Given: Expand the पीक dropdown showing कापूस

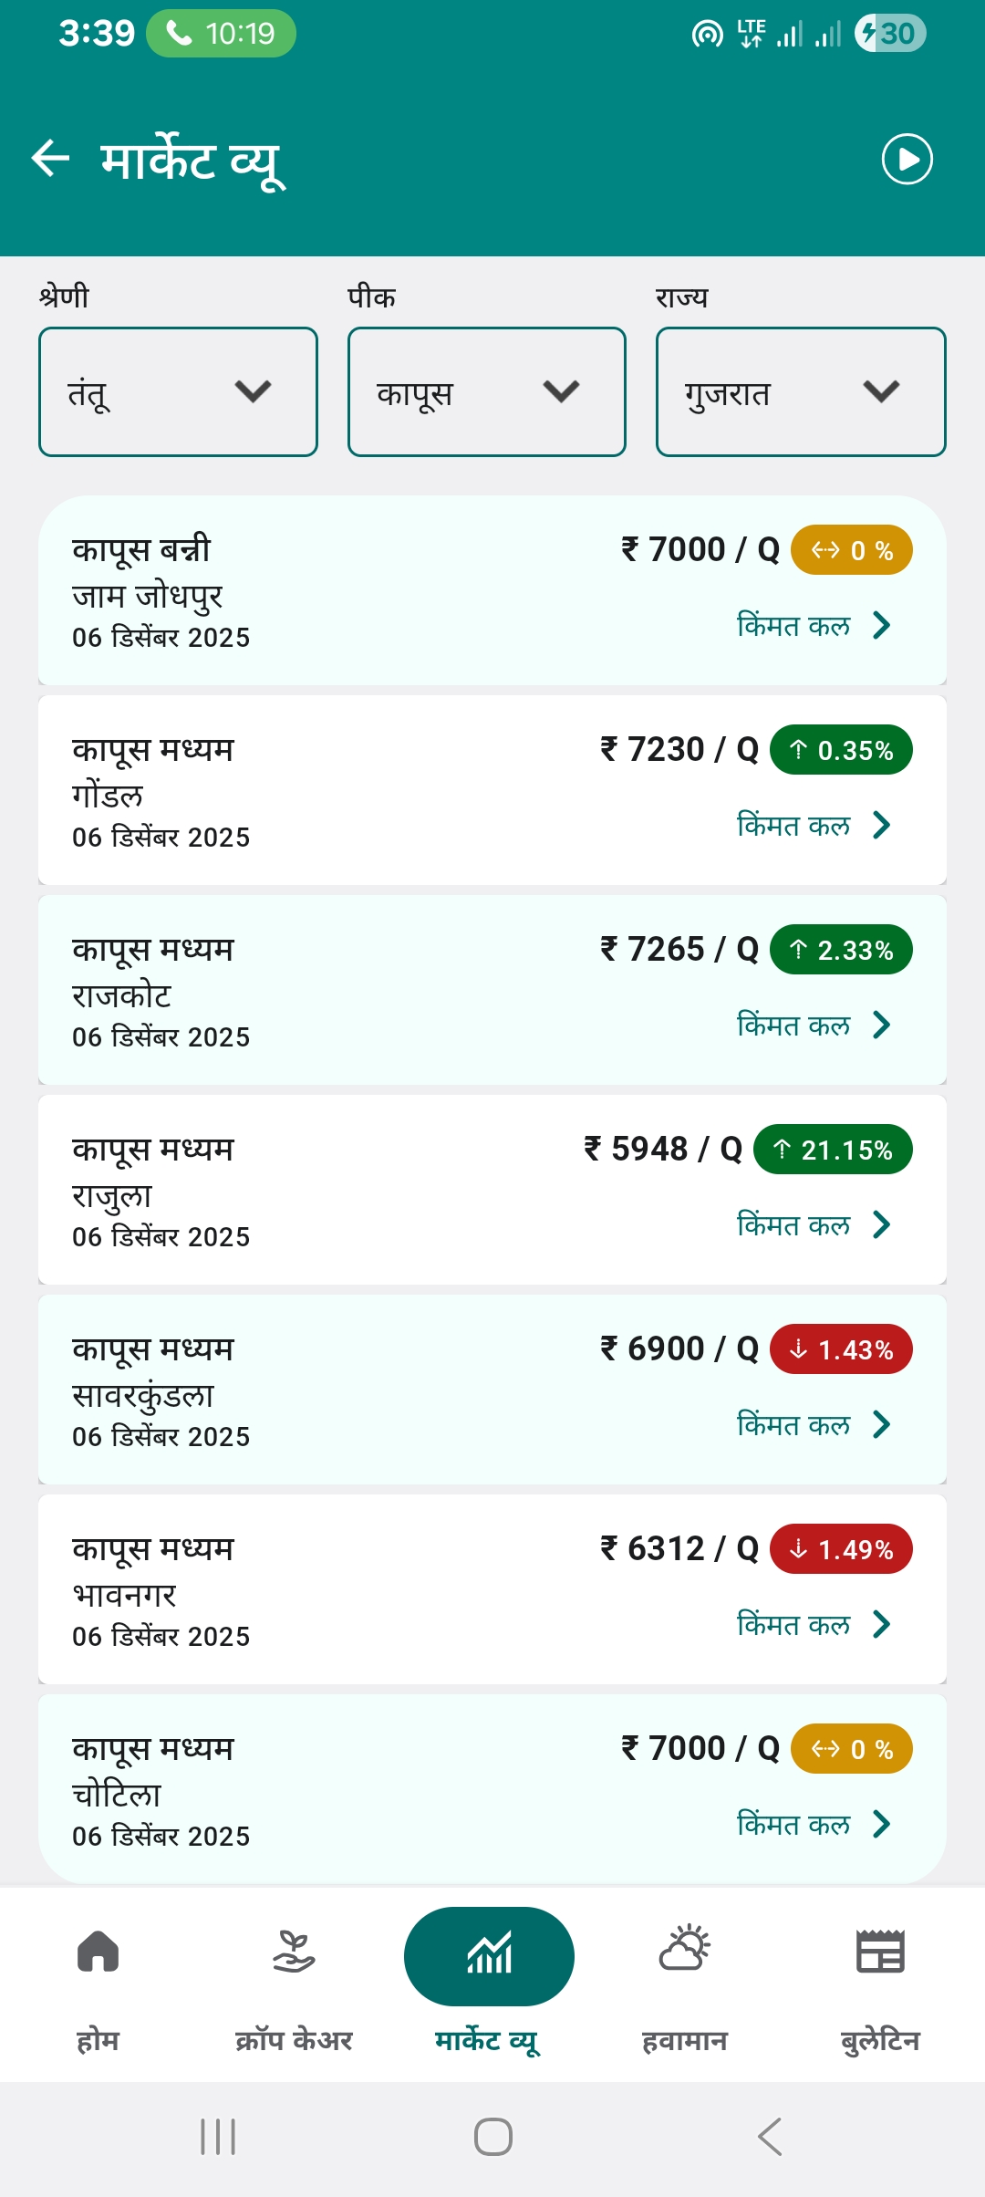Looking at the screenshot, I should [486, 391].
